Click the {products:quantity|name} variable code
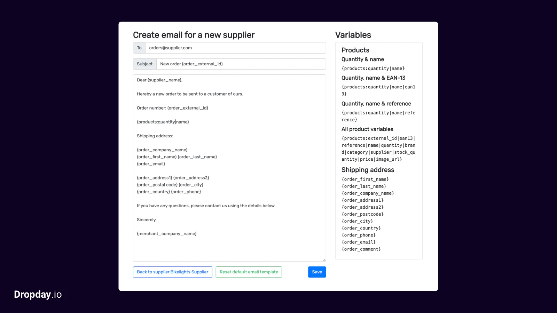557x313 pixels. [373, 69]
